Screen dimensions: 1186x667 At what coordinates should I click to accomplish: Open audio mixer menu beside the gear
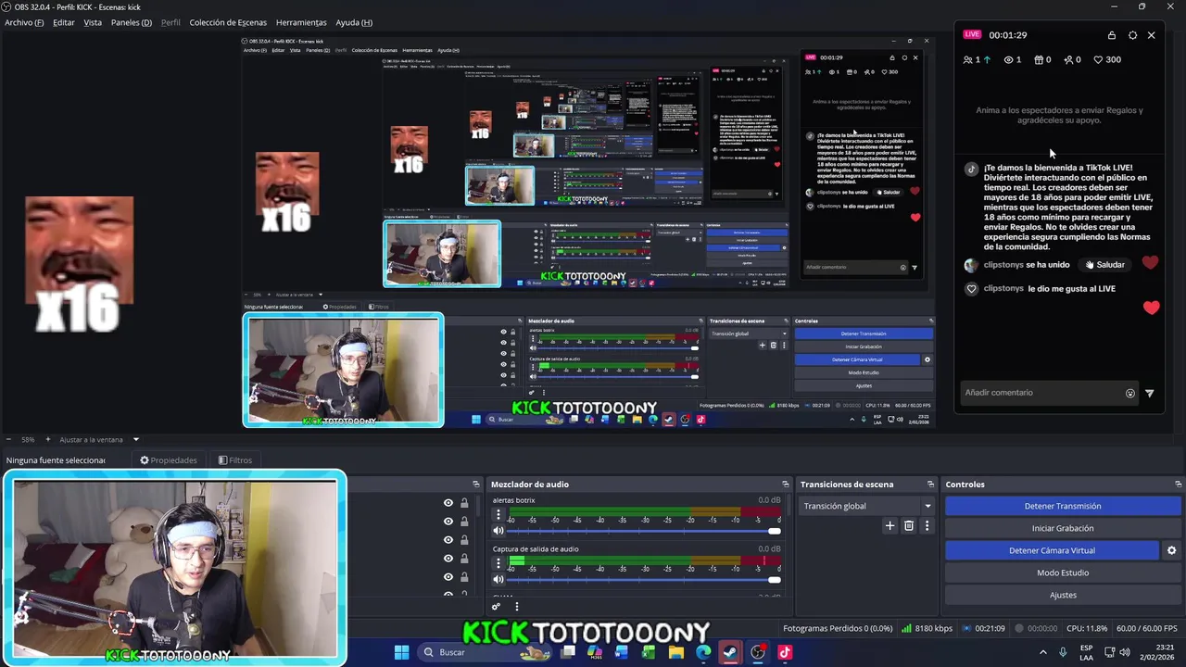coord(517,607)
